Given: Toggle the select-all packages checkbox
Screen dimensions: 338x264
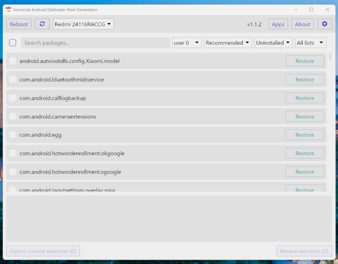Looking at the screenshot, I should click(x=13, y=43).
